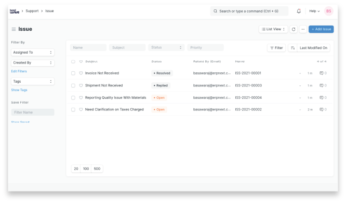Focus the Subject filter field
Image resolution: width=346 pixels, height=203 pixels.
click(x=127, y=47)
